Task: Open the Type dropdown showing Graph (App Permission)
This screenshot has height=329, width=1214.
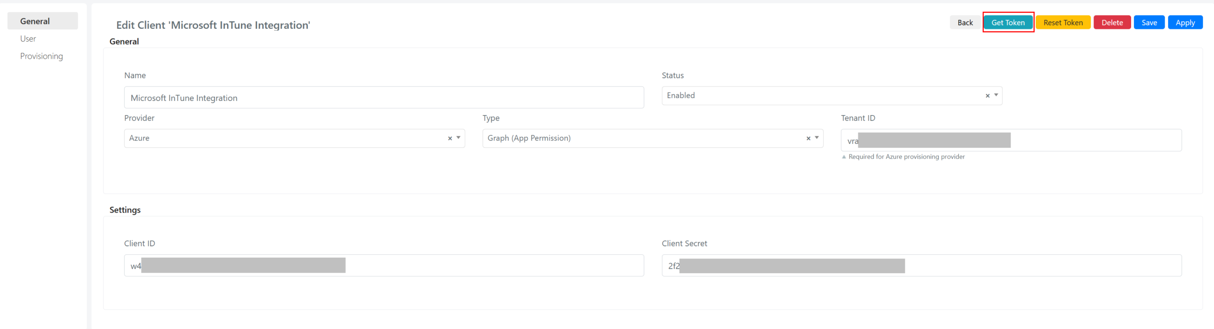Action: click(x=653, y=138)
